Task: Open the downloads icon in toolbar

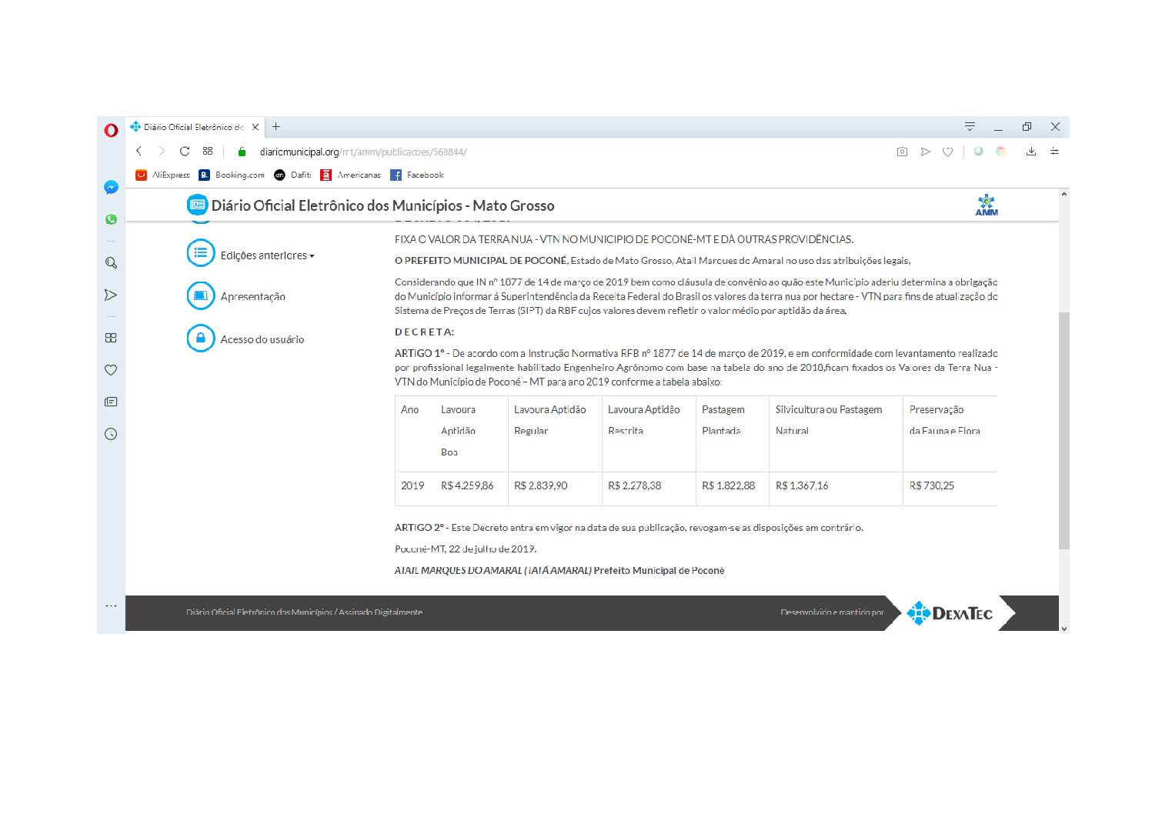Action: point(1030,152)
